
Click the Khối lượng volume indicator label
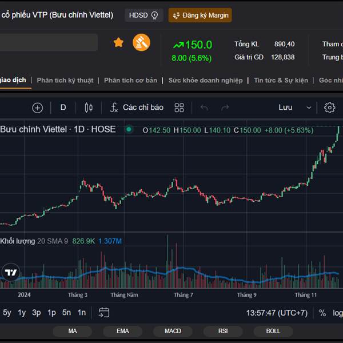click(18, 241)
